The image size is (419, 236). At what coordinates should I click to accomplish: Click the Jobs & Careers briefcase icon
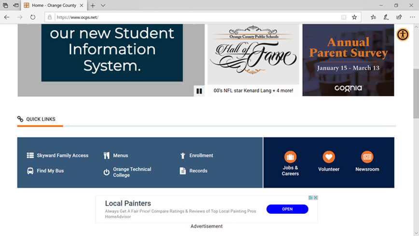click(290, 157)
